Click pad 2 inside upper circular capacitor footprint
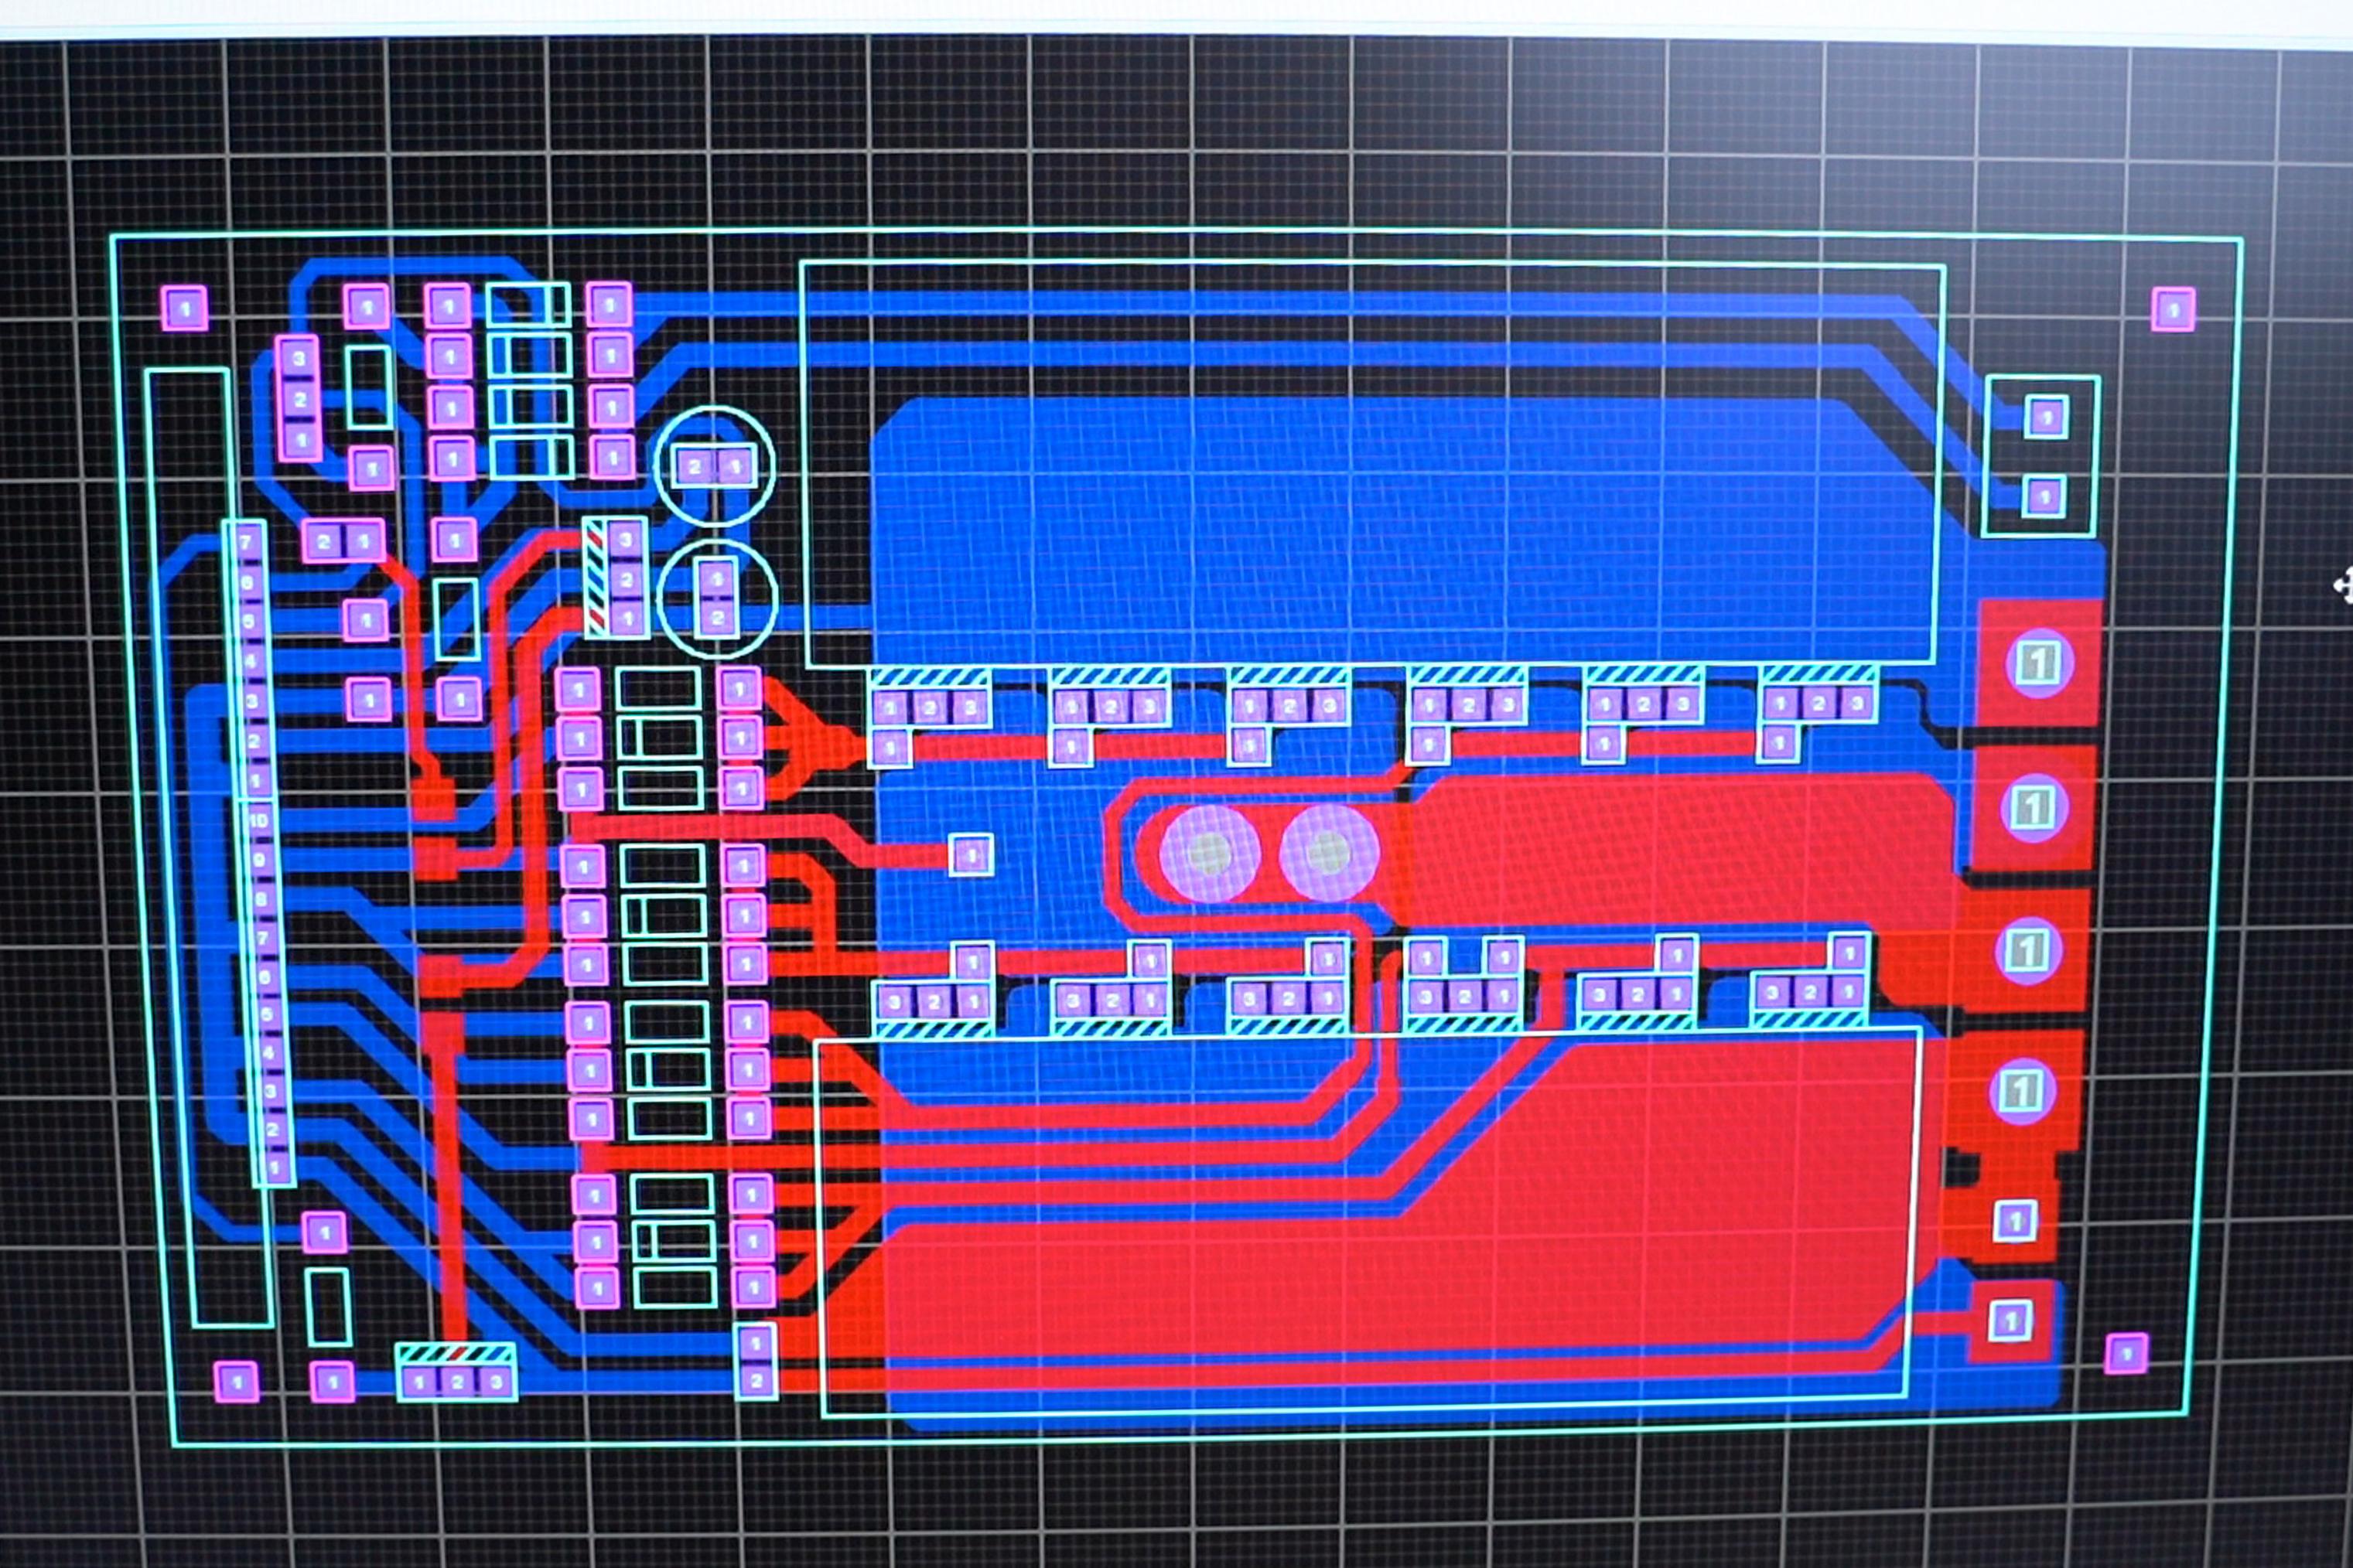Image resolution: width=2353 pixels, height=1568 pixels. [695, 467]
